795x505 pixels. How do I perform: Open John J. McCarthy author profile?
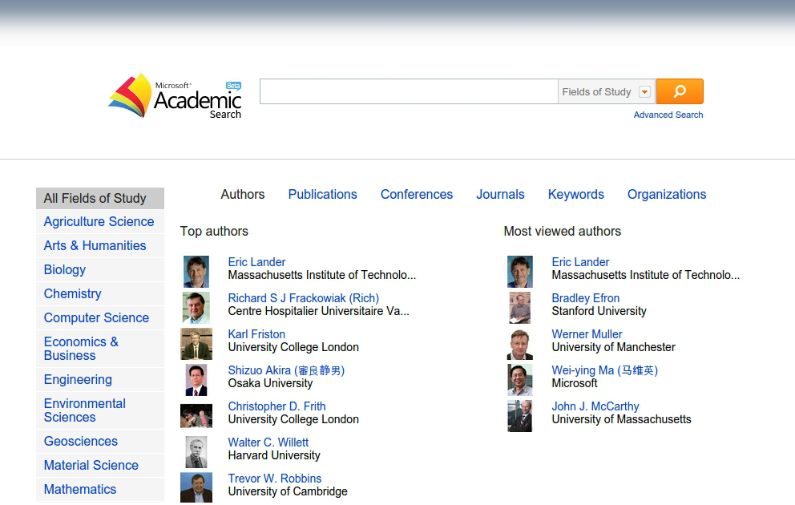(x=595, y=406)
